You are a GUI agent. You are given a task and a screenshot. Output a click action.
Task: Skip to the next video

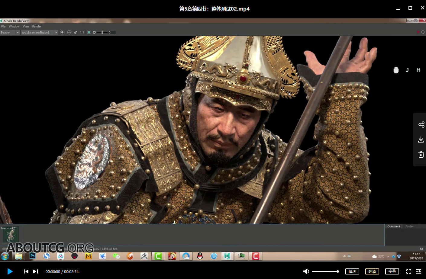tap(35, 271)
